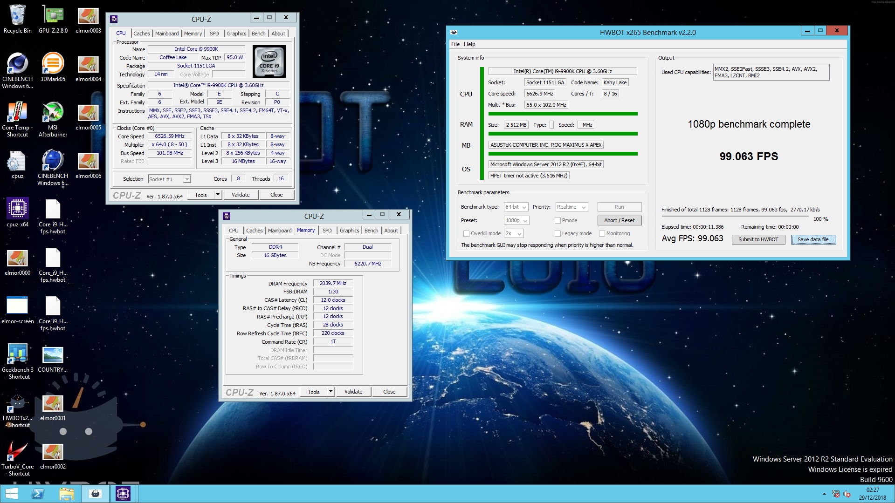The width and height of the screenshot is (895, 503).
Task: Open CINEBENCH Windows 6 icon beside 3DMark05
Action: coord(17,70)
